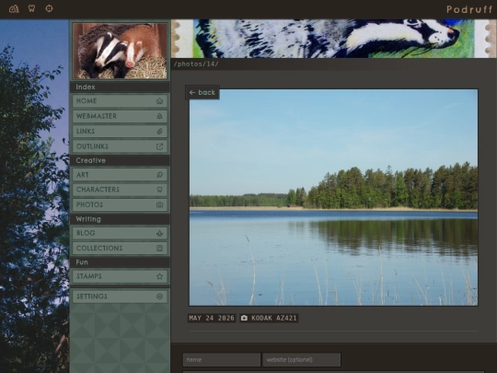The height and width of the screenshot is (373, 497).
Task: Go to HOME in sidebar
Action: 120,101
